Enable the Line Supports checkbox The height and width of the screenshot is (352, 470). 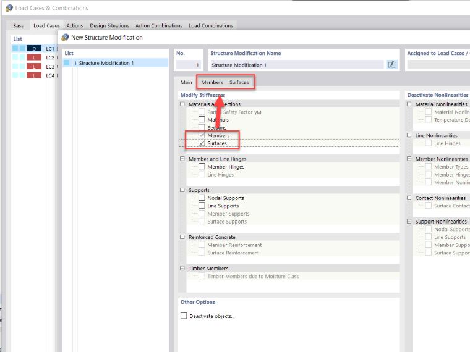(202, 206)
